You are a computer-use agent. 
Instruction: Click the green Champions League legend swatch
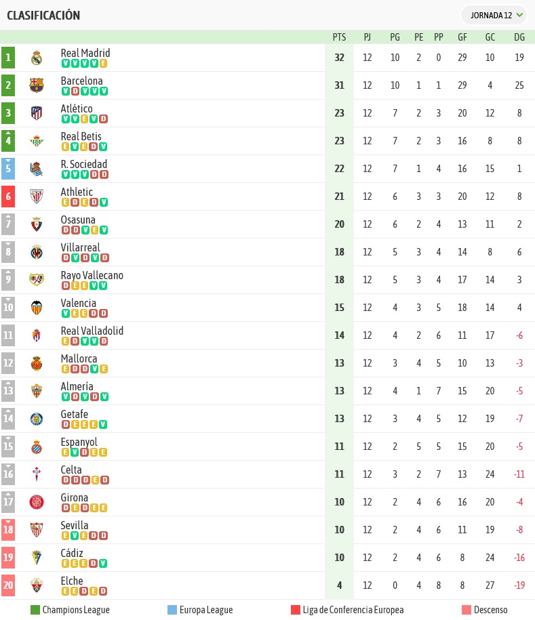coord(35,610)
